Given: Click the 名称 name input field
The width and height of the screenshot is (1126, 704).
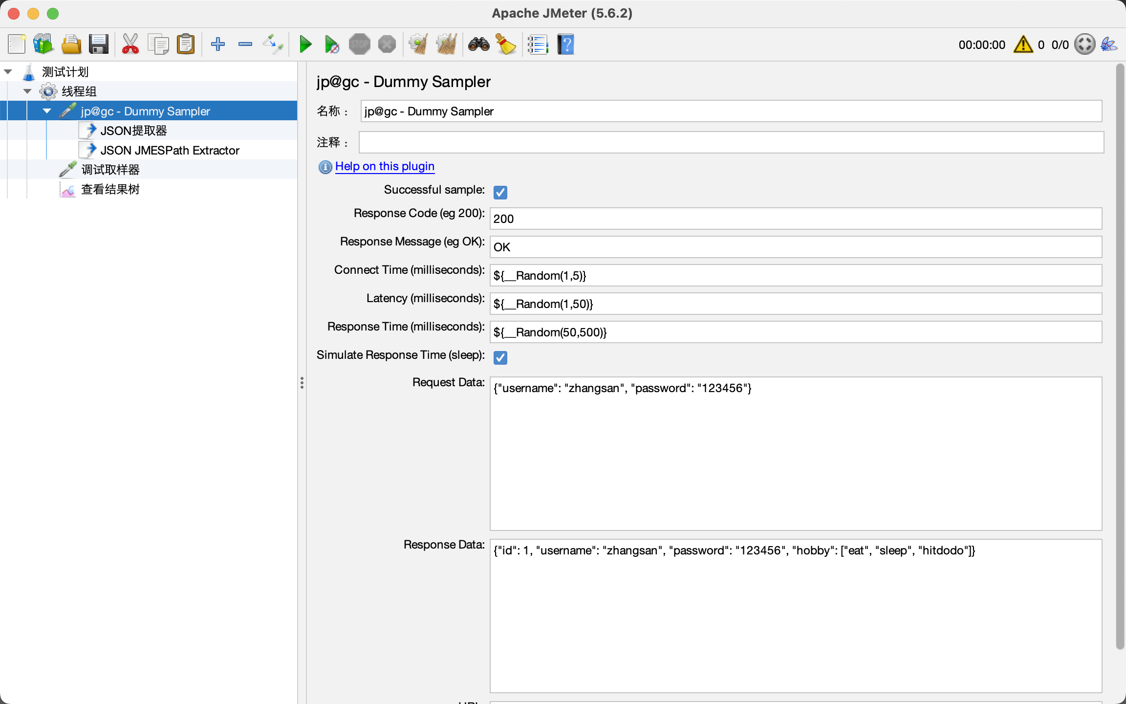Looking at the screenshot, I should point(731,111).
